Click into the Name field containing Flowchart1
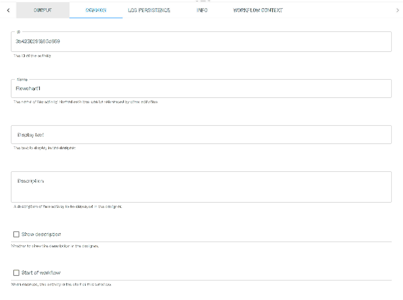This screenshot has width=403, height=300. tap(201, 89)
